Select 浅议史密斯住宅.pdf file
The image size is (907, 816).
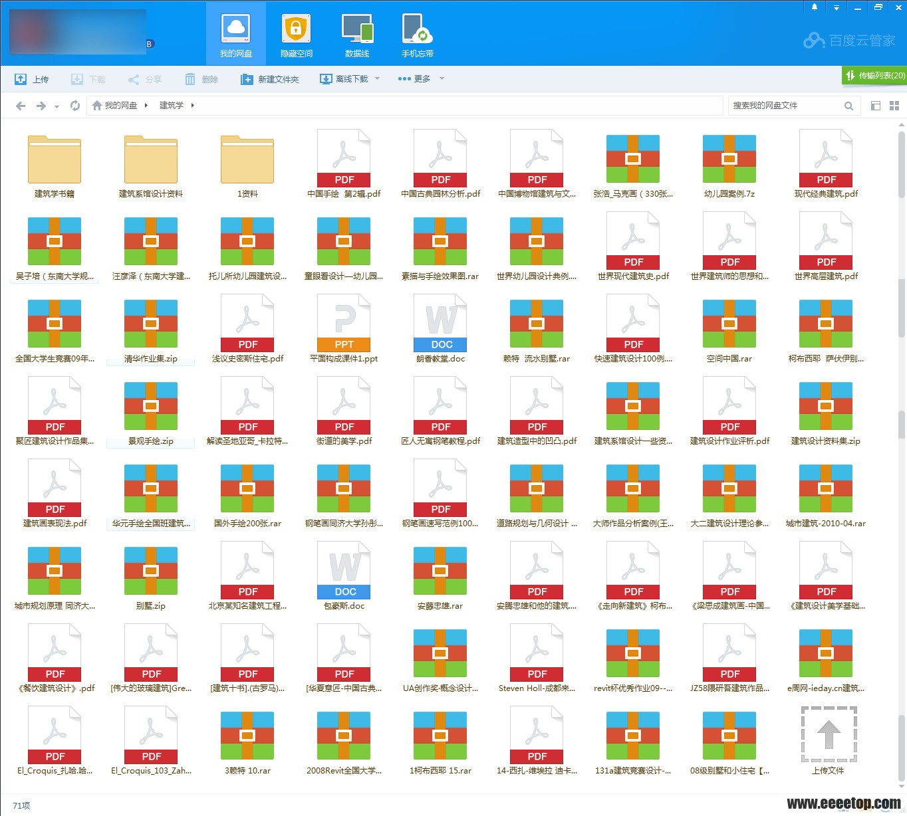(x=247, y=330)
